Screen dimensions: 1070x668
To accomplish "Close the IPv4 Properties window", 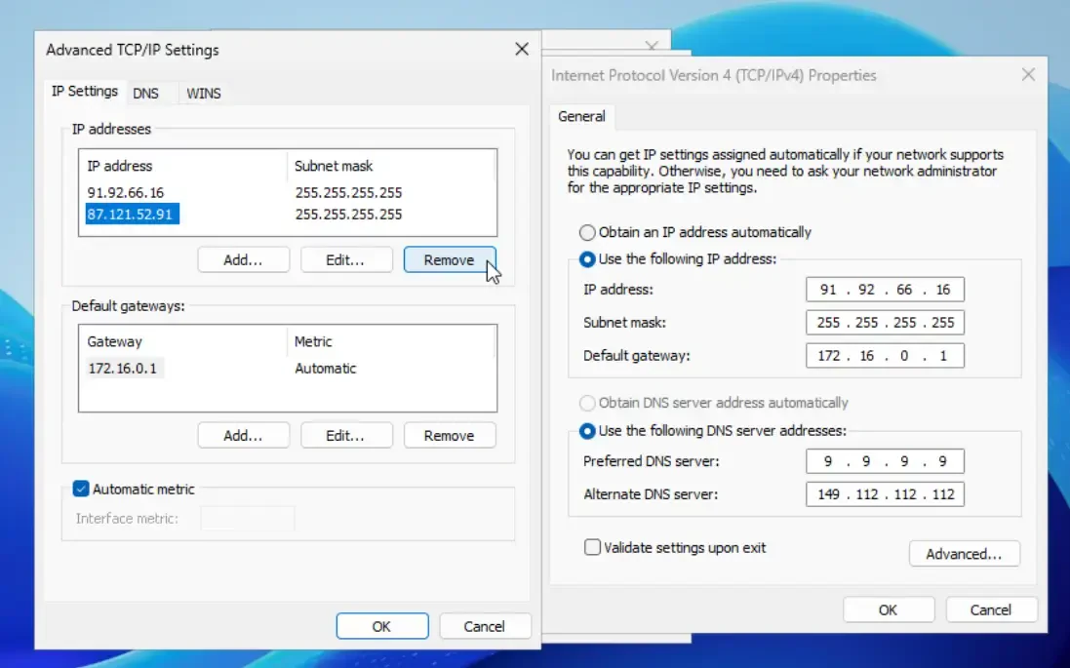I will pyautogui.click(x=1027, y=75).
